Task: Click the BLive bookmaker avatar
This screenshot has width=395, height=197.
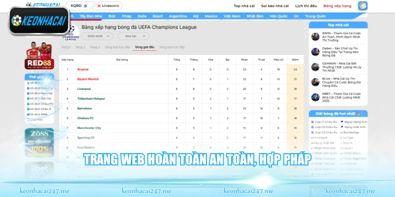Action: (x=315, y=82)
